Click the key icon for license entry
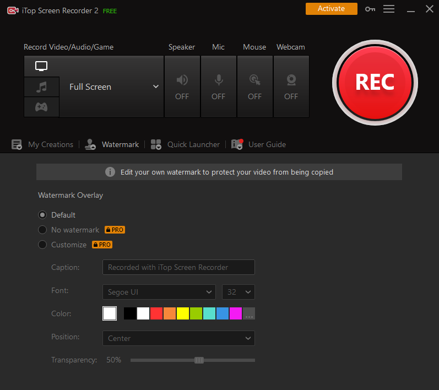 point(370,9)
